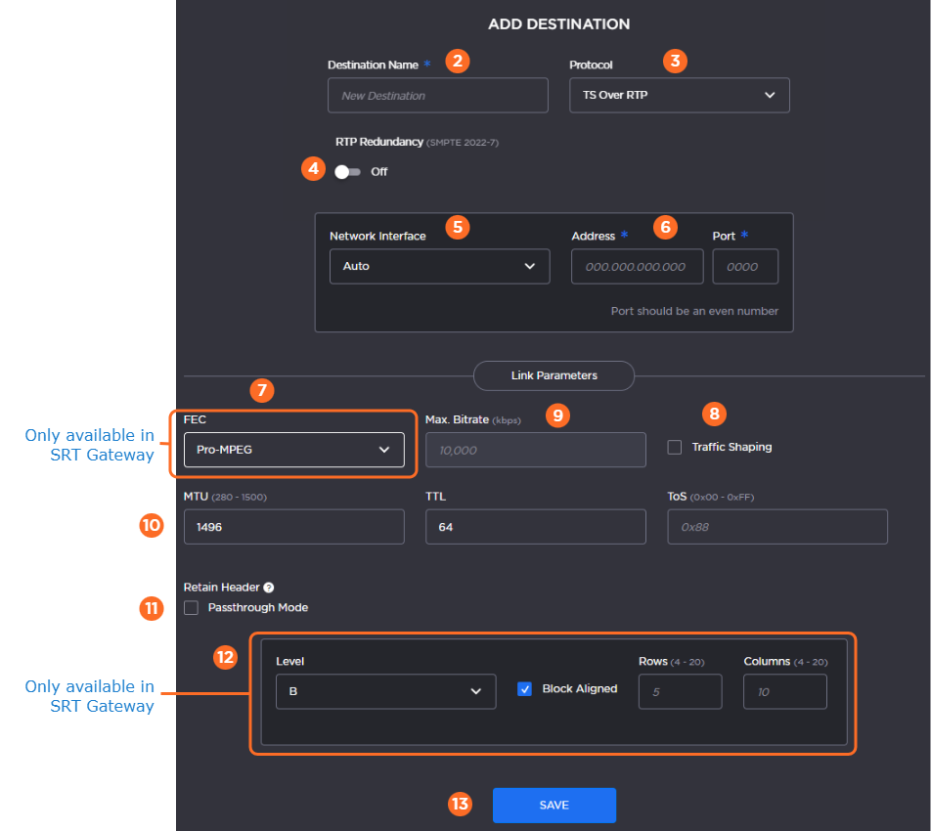Click the orange callout marker number 2
This screenshot has width=931, height=831.
pyautogui.click(x=457, y=61)
